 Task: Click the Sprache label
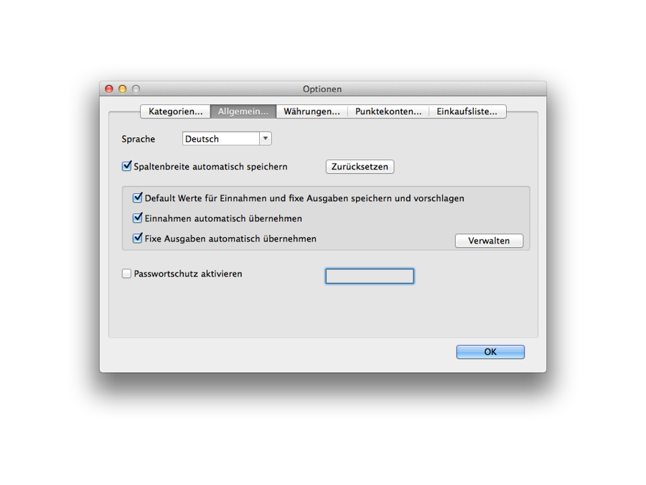139,139
